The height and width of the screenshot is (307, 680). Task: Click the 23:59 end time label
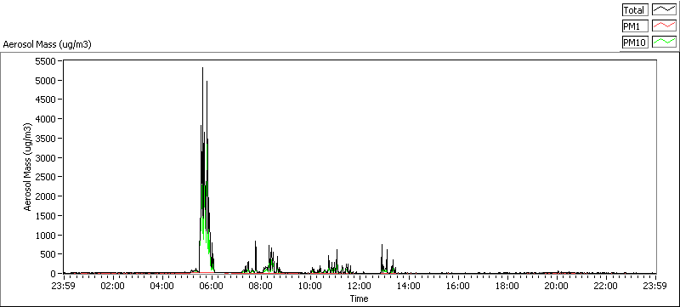(655, 286)
